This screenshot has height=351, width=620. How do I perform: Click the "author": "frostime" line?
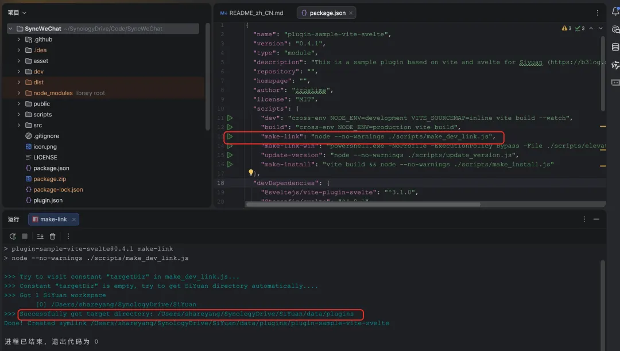tap(293, 90)
